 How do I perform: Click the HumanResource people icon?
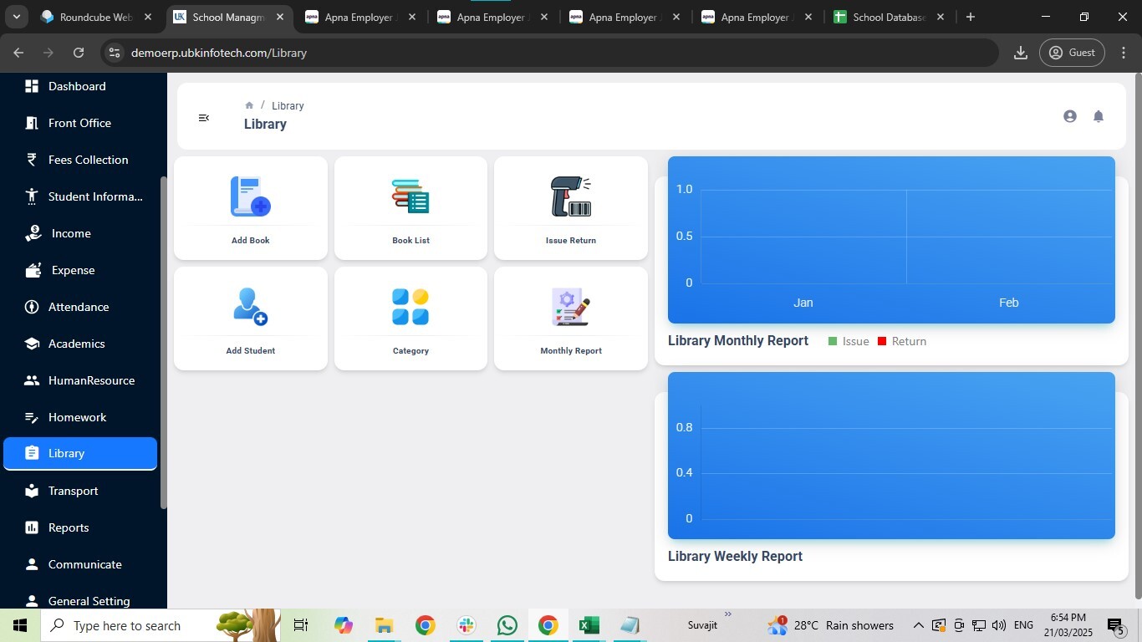point(32,380)
